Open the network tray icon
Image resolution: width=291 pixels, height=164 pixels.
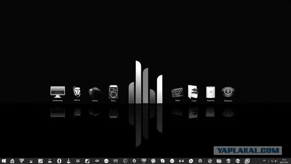(x=272, y=161)
